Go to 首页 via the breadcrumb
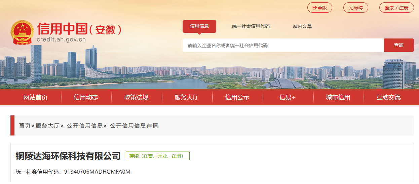The height and width of the screenshot is (184, 419). click(x=25, y=126)
